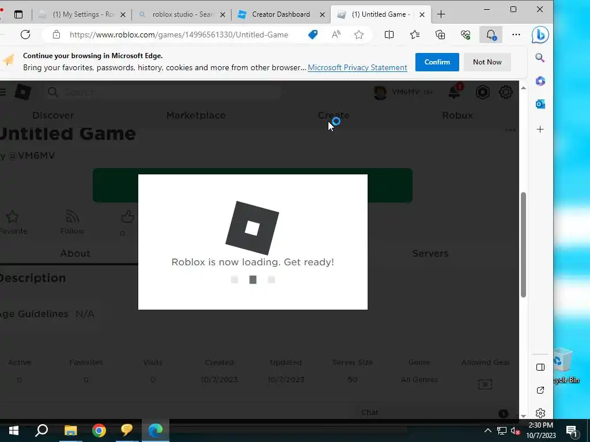The height and width of the screenshot is (442, 590).
Task: Click the muted volume tray icon
Action: (515, 430)
